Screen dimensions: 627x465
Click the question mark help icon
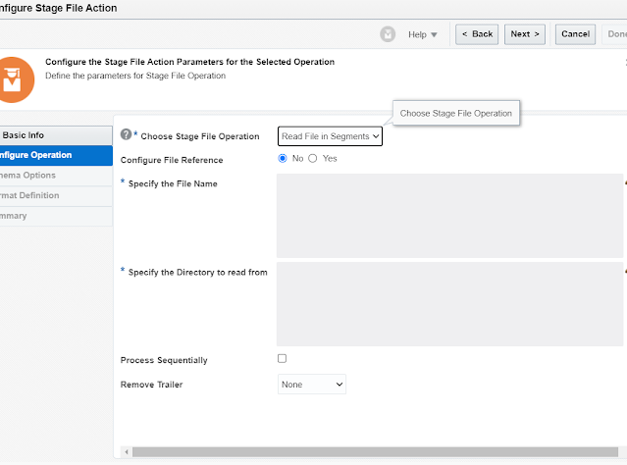pos(126,134)
